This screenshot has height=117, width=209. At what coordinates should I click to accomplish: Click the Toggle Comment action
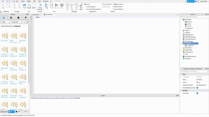tap(118, 4)
